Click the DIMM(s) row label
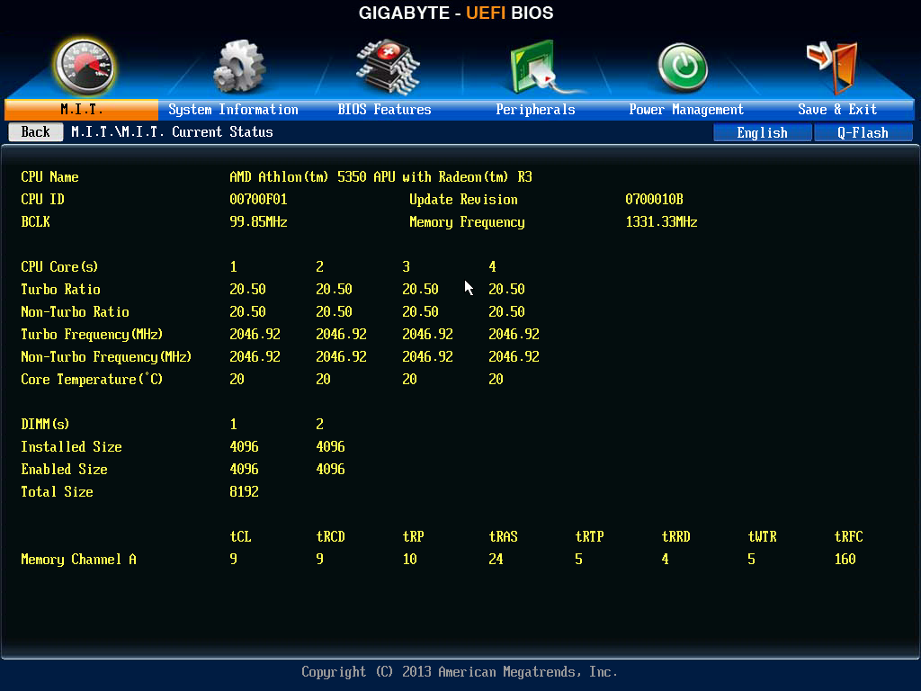The image size is (921, 691). [45, 424]
